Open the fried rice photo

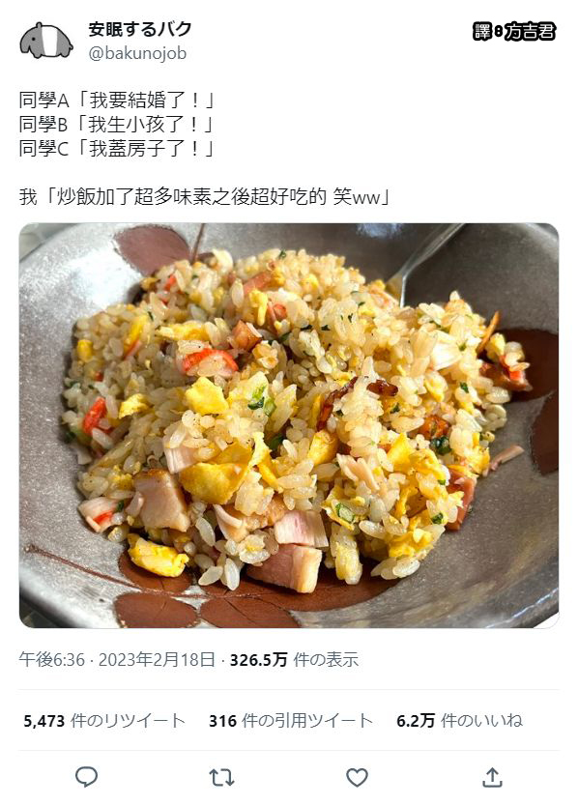click(289, 425)
